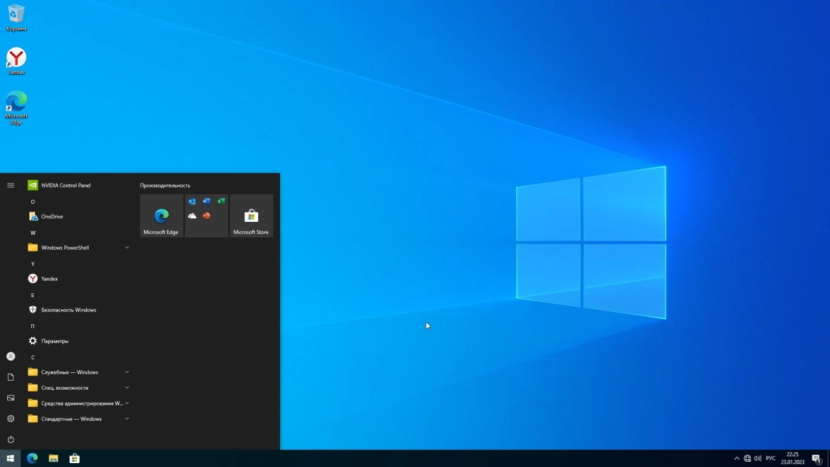830x467 pixels.
Task: Open the network globe tray icon
Action: click(748, 459)
